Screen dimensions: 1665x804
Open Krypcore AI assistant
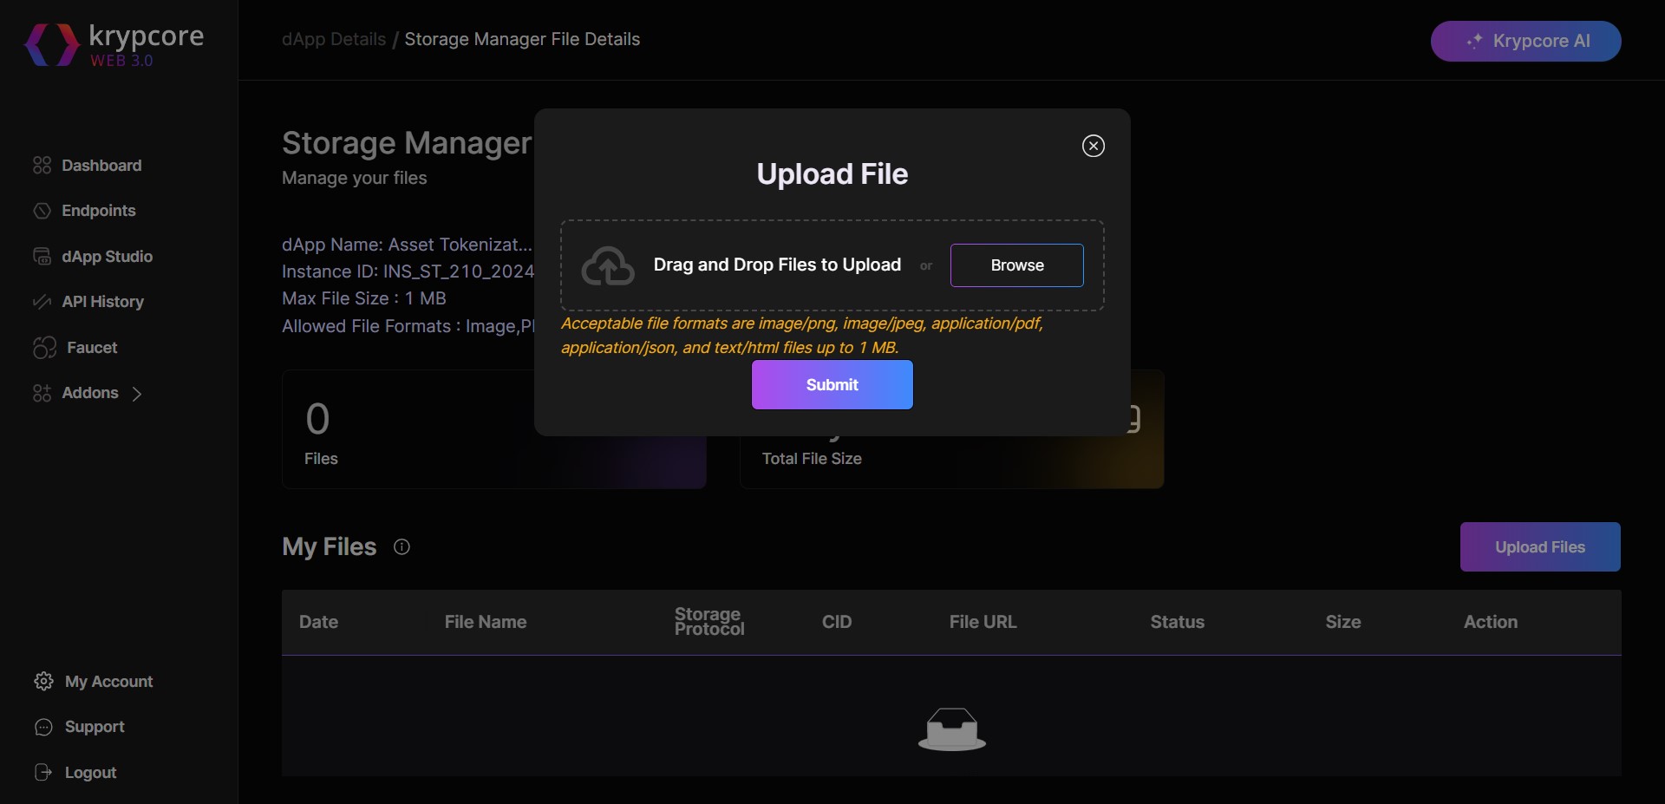click(1525, 42)
